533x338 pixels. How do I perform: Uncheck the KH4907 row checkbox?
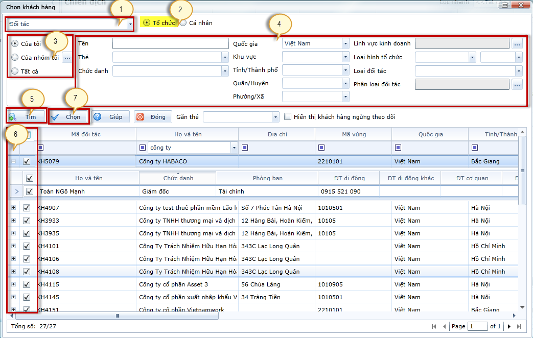tap(27, 208)
